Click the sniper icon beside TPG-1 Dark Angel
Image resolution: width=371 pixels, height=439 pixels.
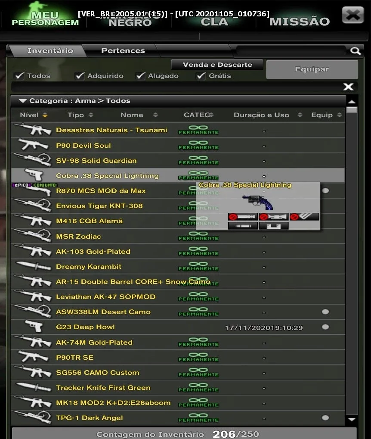point(33,417)
